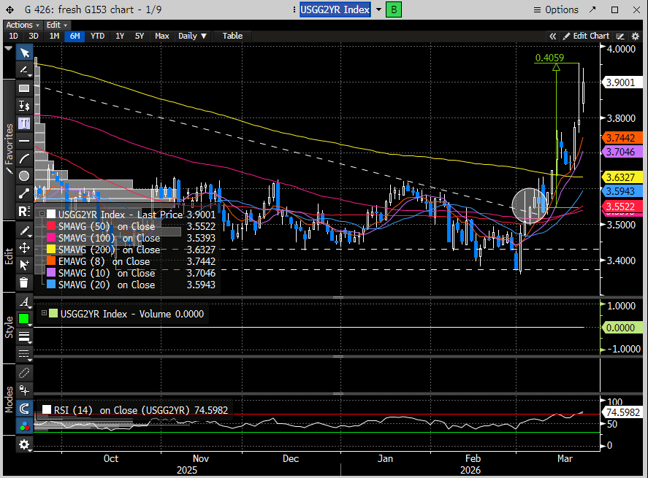Click the security field grip handle

click(294, 9)
